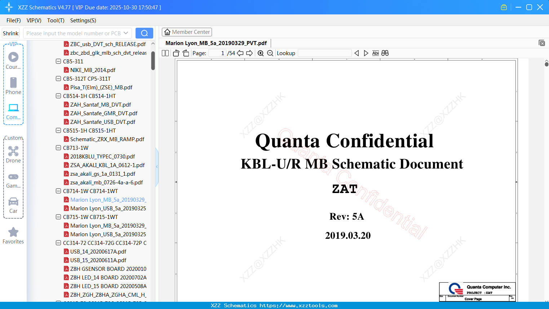Click the PDF icon of Pisa_T(Elm)_(ZSE)_MB.pdf
549x309 pixels.
click(66, 87)
